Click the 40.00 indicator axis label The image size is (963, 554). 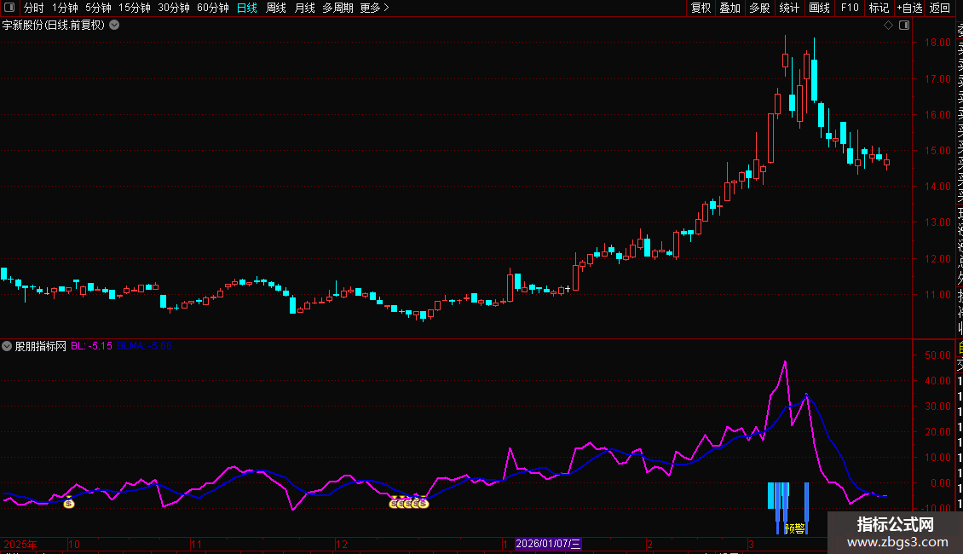click(937, 381)
